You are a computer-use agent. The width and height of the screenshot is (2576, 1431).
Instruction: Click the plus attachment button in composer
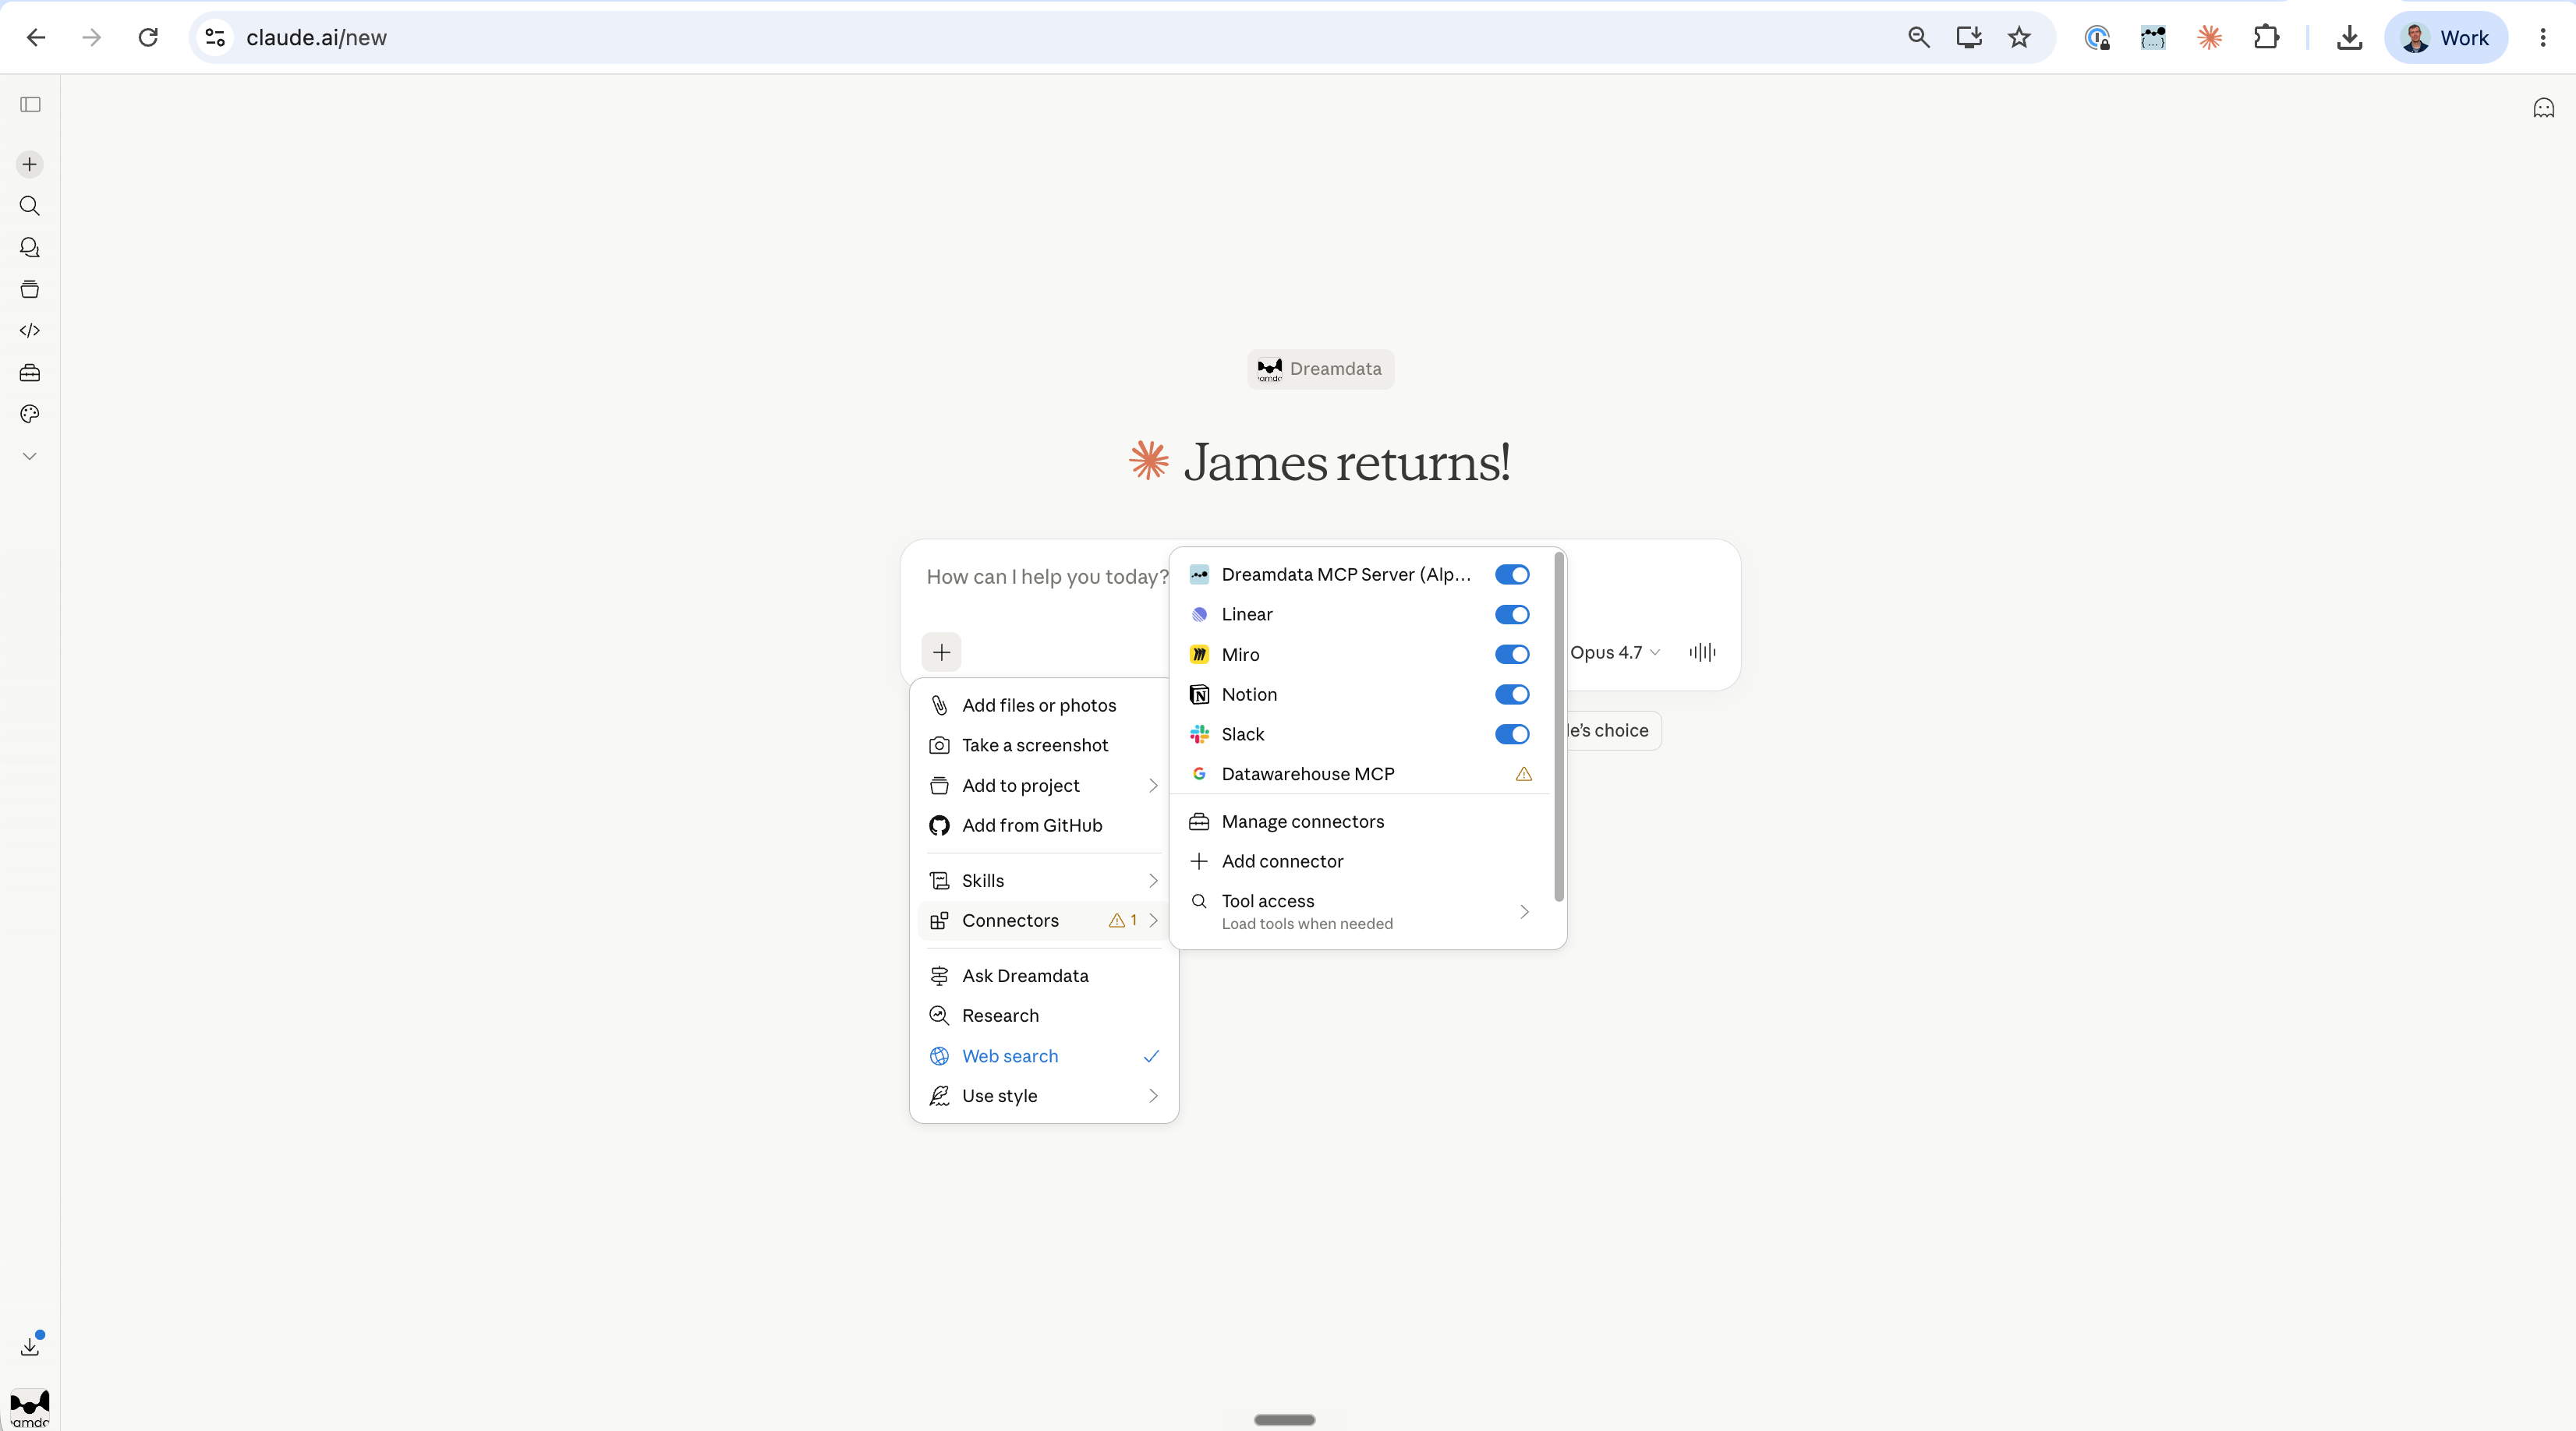pos(941,652)
